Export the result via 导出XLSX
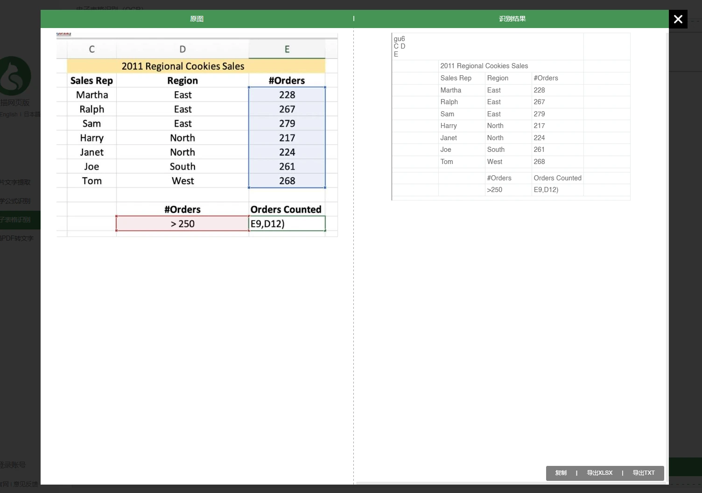 click(599, 473)
